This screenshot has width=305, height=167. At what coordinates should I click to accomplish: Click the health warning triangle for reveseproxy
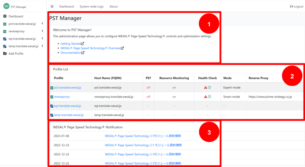pos(206,96)
